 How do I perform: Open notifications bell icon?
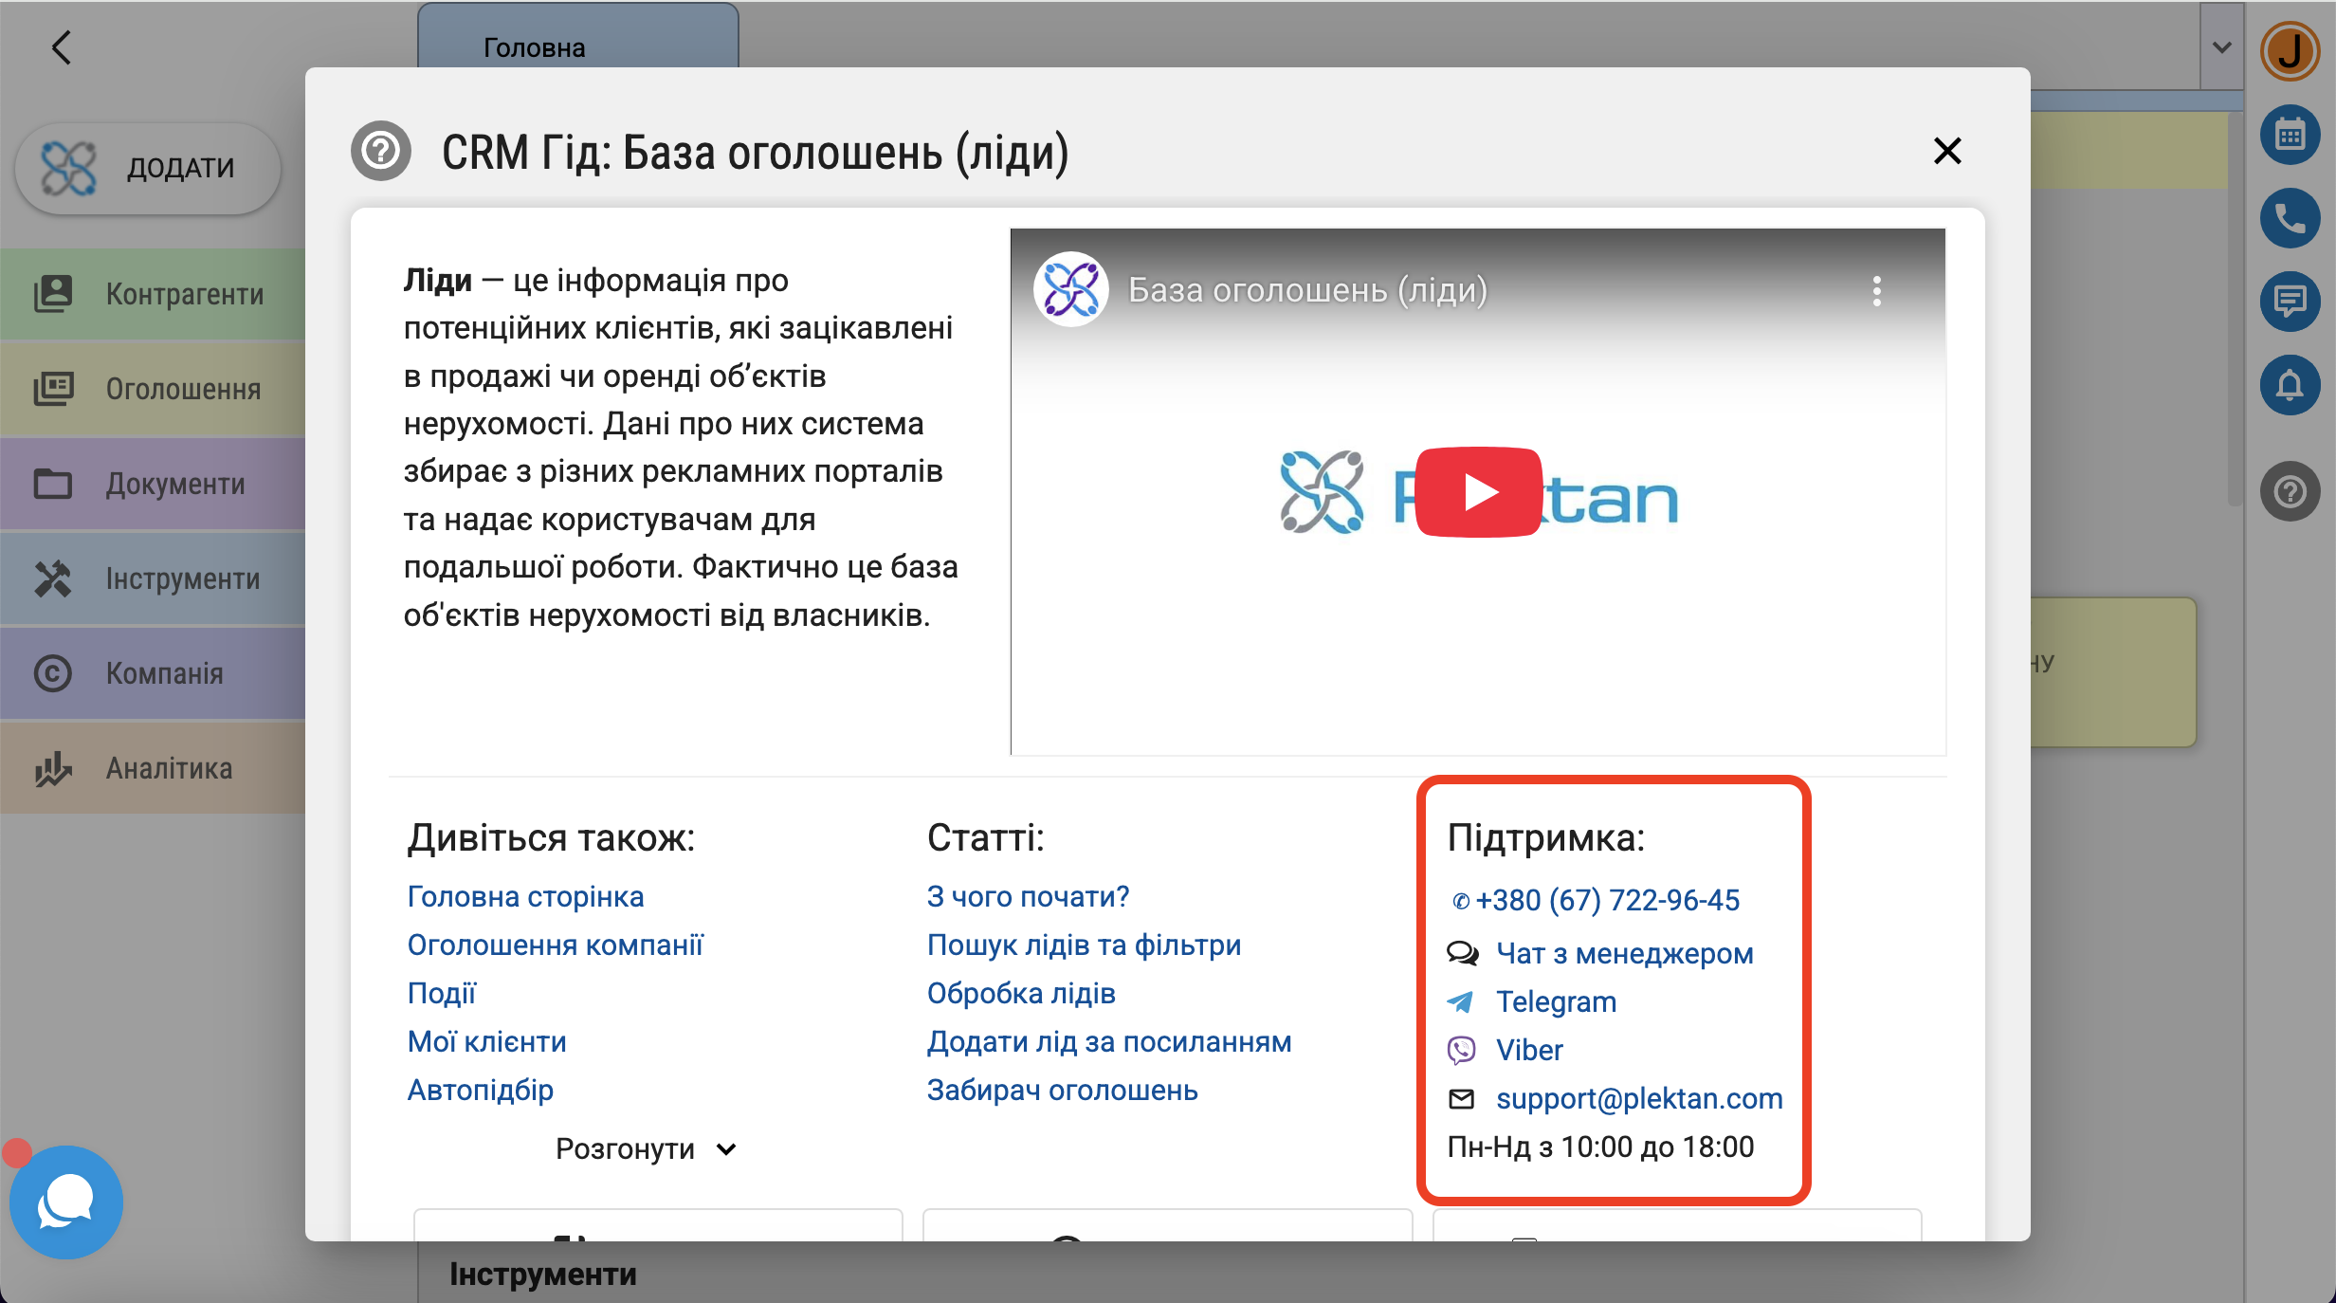pyautogui.click(x=2290, y=385)
